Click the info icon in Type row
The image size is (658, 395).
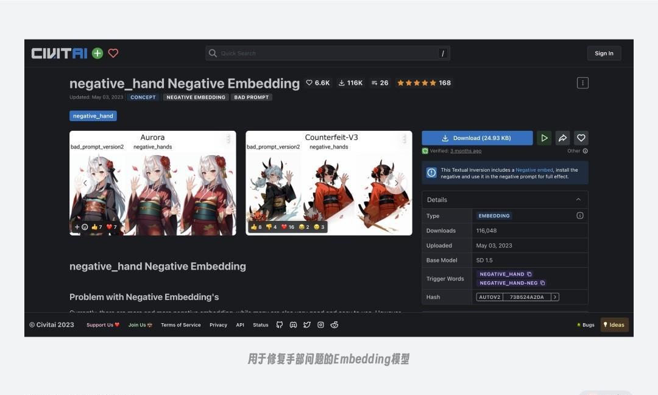point(580,215)
